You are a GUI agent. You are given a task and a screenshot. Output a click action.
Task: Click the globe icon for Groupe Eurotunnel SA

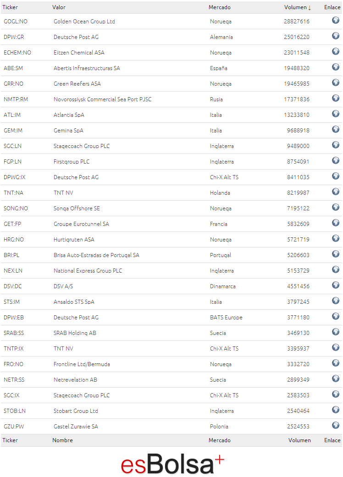coord(335,223)
